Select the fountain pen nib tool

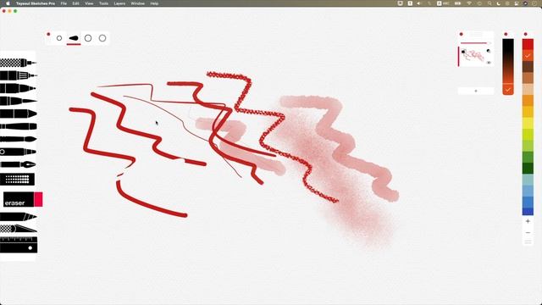pos(18,164)
